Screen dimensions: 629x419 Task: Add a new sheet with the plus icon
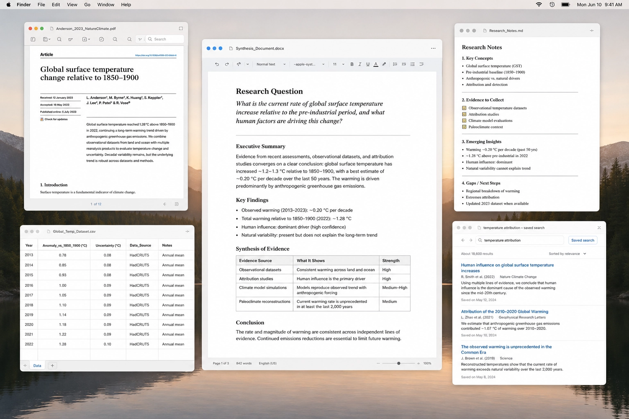(52, 366)
